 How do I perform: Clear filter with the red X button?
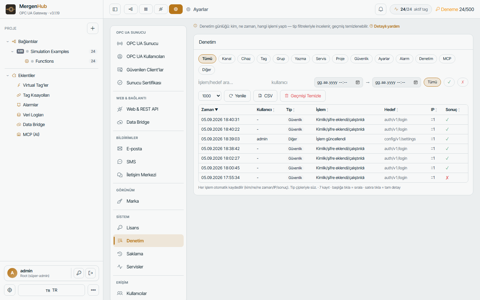pos(463,82)
